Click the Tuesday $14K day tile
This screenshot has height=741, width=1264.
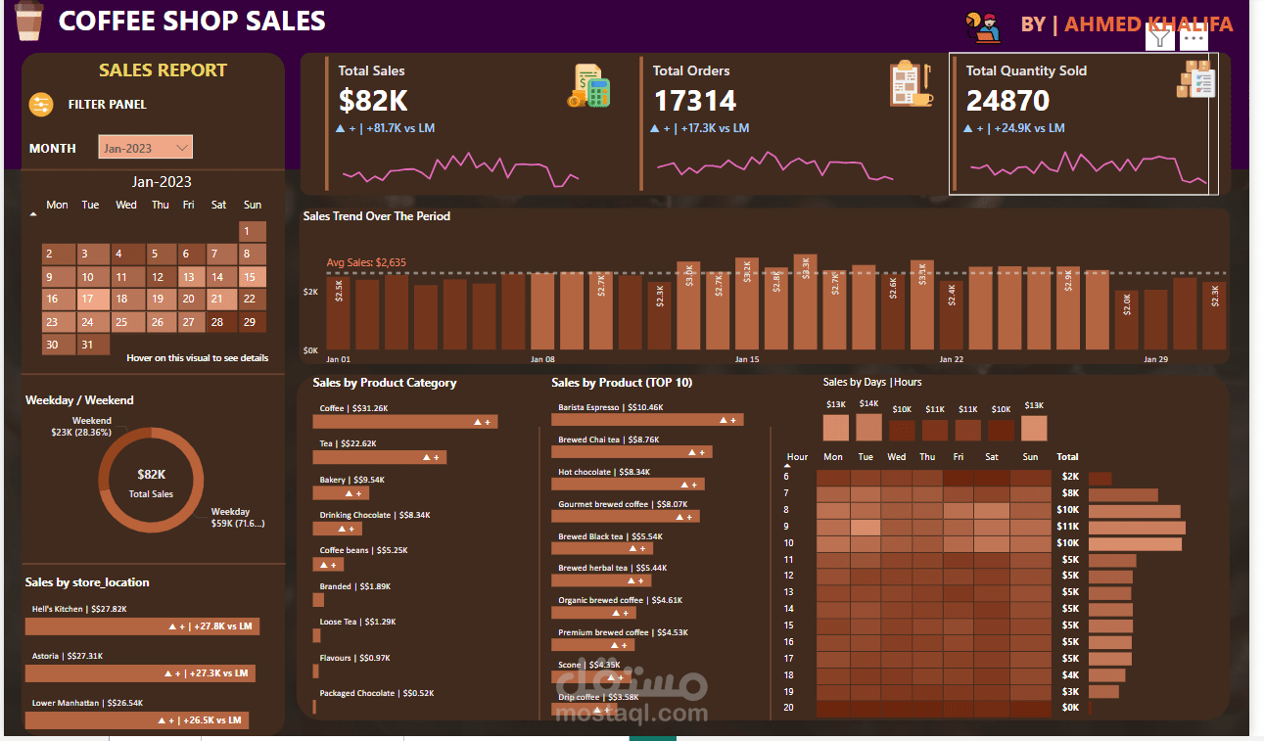coord(869,427)
